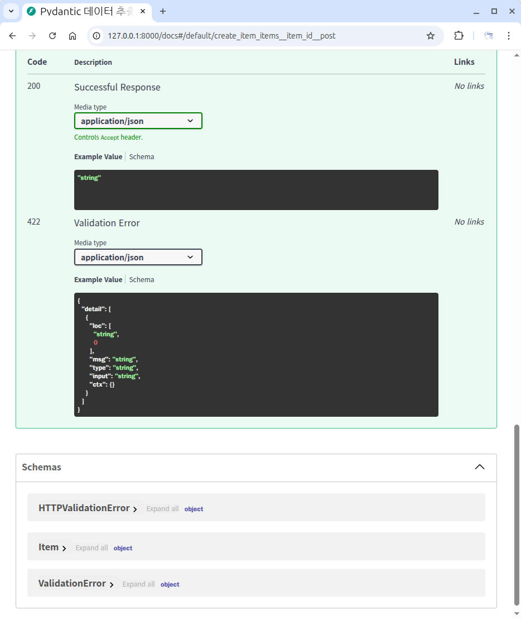
Task: Click the address bar URL
Action: click(221, 36)
